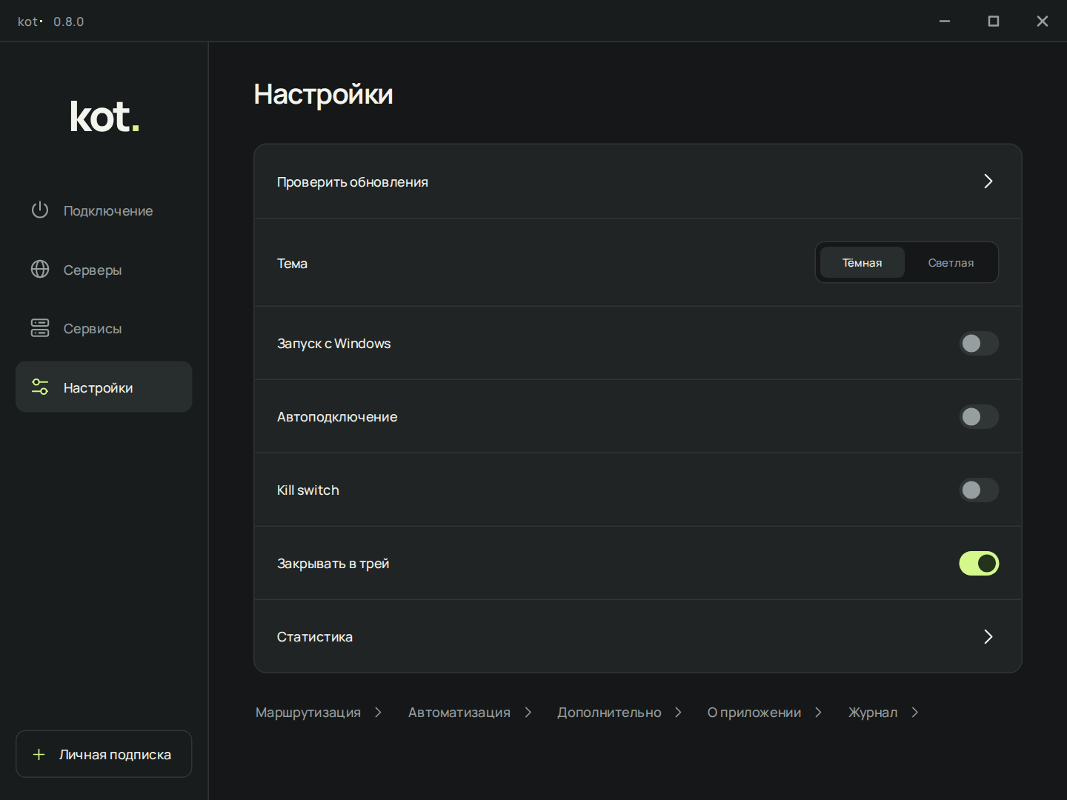Click the Тема setting label

point(292,263)
